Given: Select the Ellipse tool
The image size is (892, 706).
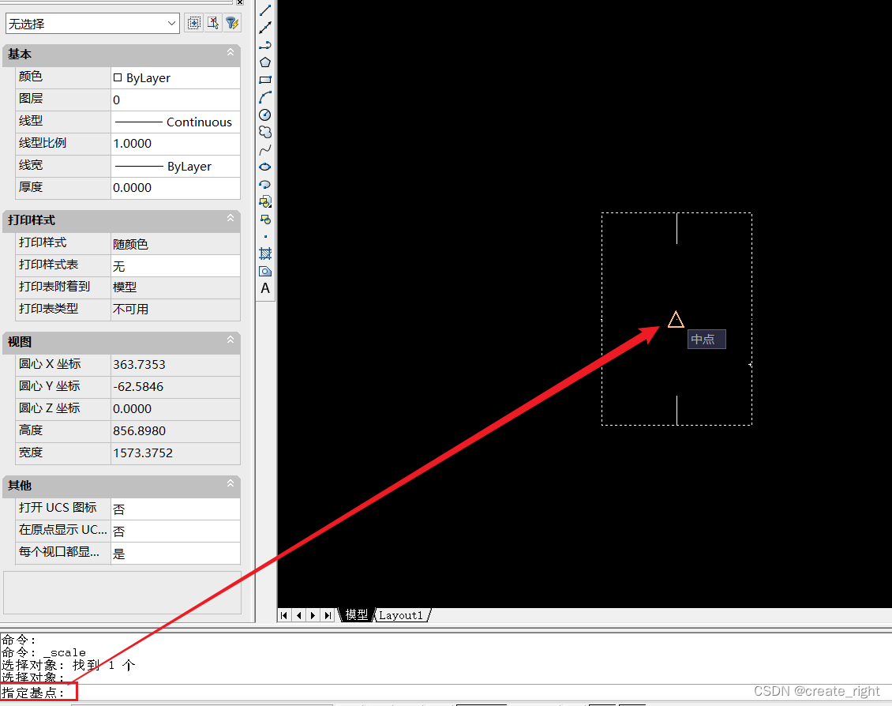Looking at the screenshot, I should (x=265, y=167).
